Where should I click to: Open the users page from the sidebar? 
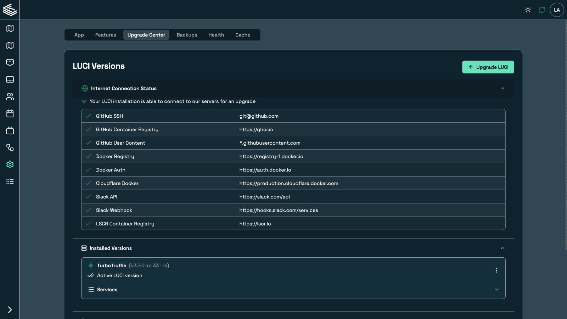point(10,96)
